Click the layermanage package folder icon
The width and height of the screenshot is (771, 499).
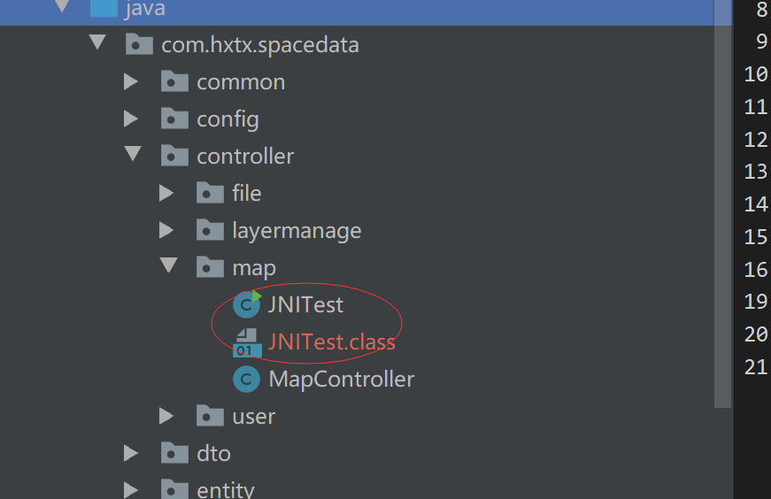pos(210,231)
